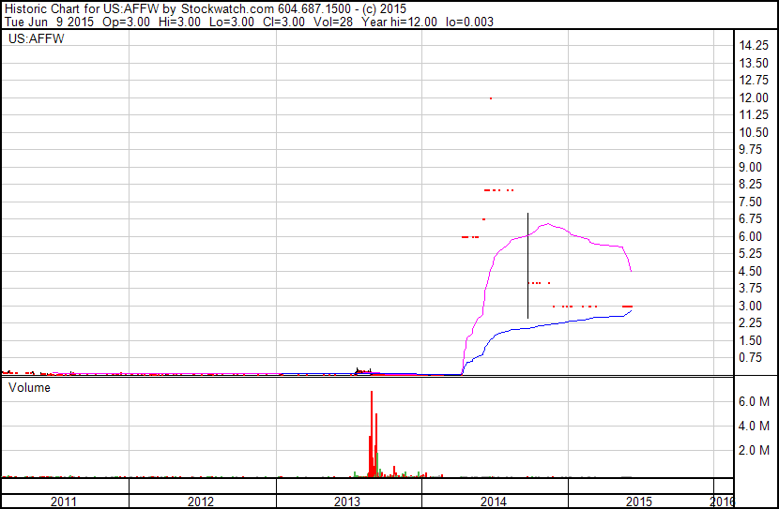The height and width of the screenshot is (509, 779).
Task: Click the tallest red volume spike
Action: point(372,434)
